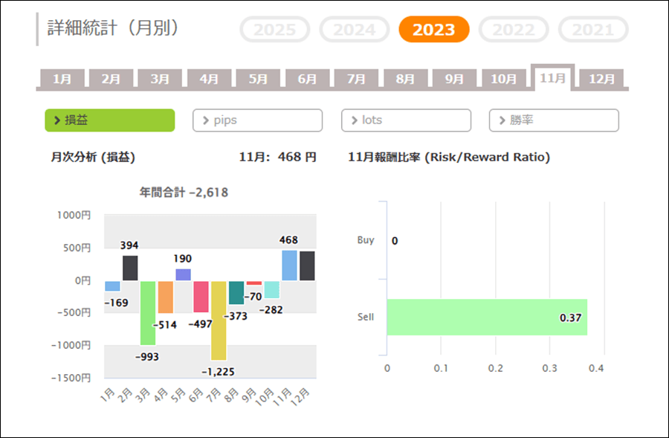Image resolution: width=669 pixels, height=438 pixels.
Task: Select the blue November bar labeled 468
Action: 289,265
